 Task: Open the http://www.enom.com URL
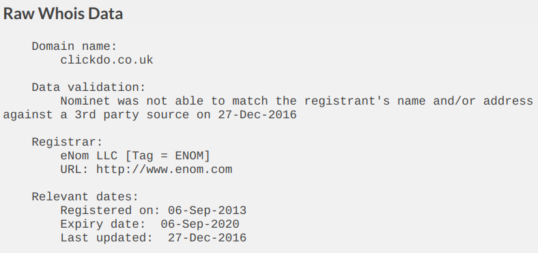164,170
